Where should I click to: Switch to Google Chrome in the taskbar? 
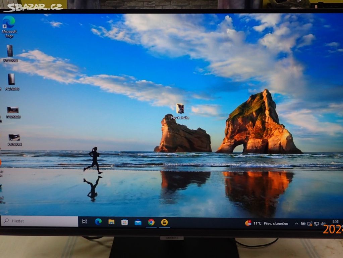(151, 222)
